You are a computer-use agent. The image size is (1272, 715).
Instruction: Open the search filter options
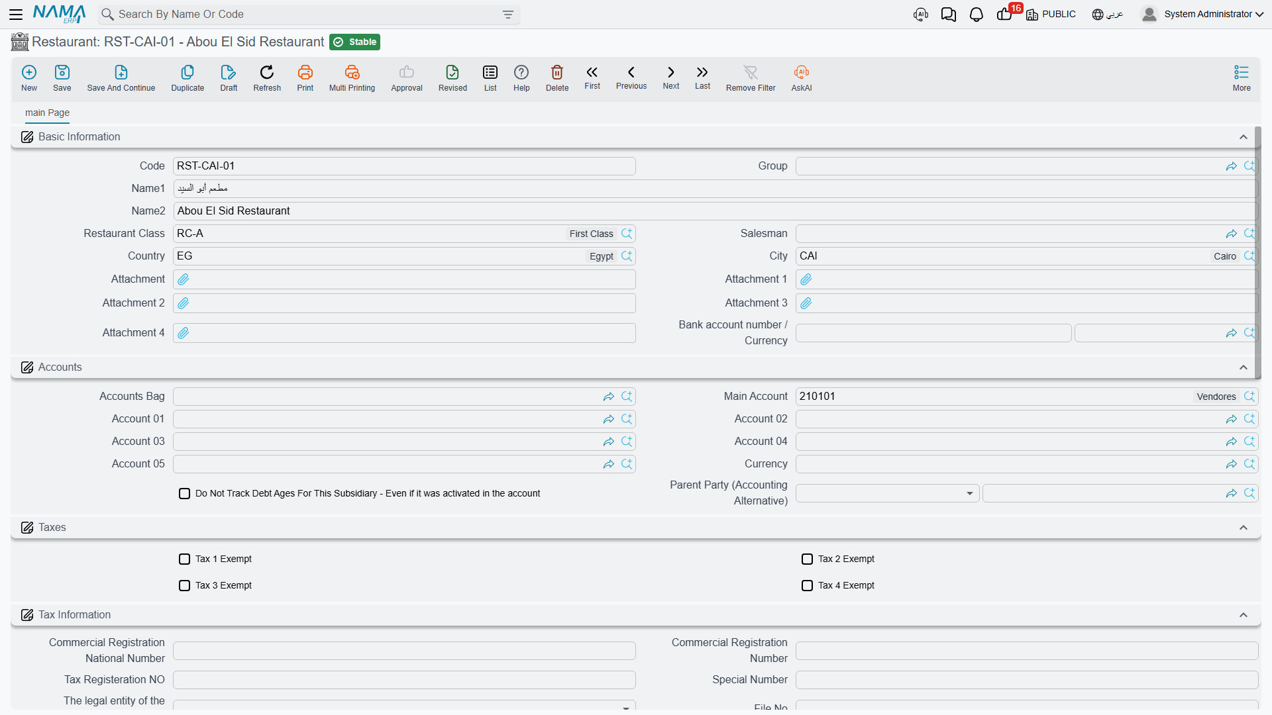(508, 15)
